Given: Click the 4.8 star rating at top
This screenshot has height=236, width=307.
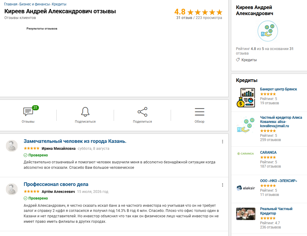Looking at the screenshot, I should coord(198,12).
